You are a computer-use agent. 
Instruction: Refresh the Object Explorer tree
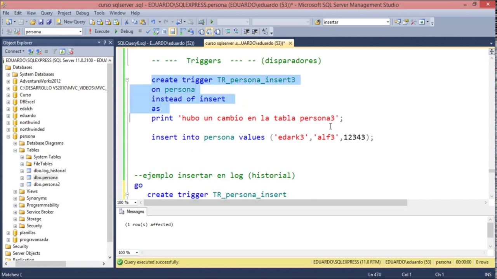(x=62, y=52)
